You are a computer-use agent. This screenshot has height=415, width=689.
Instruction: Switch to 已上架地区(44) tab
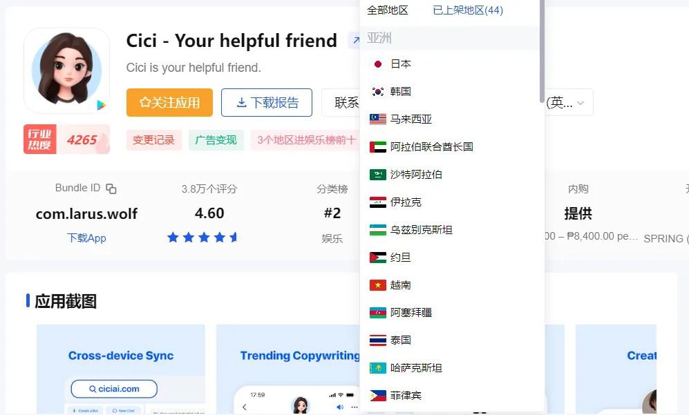[x=468, y=10]
